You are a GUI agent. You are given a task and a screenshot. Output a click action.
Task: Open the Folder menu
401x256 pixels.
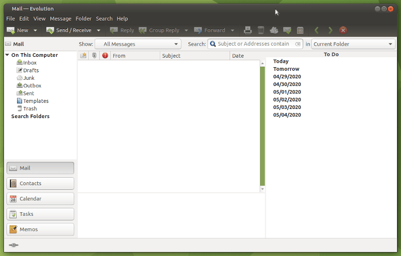(84, 19)
